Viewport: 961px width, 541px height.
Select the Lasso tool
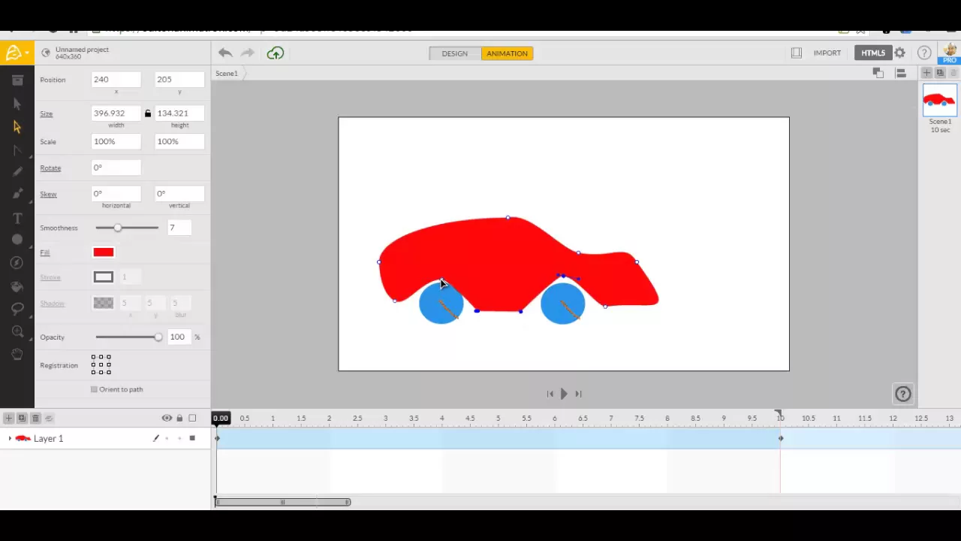[x=17, y=309]
